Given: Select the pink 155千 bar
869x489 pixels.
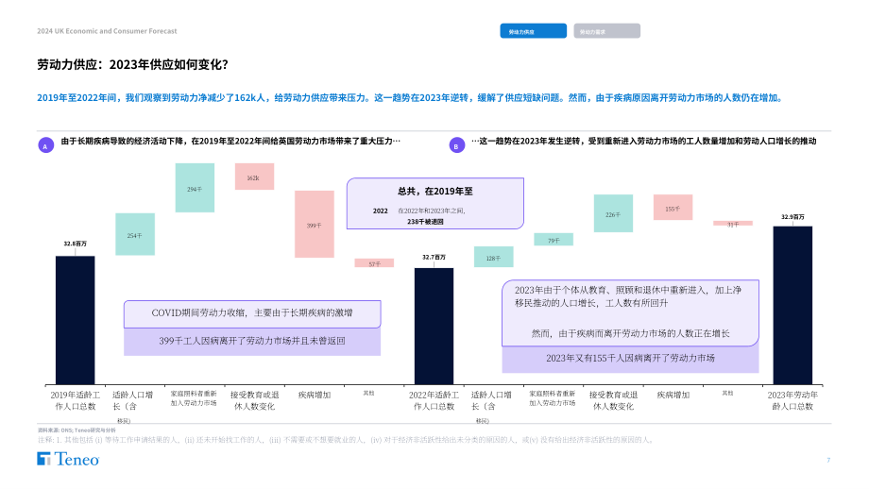Looking at the screenshot, I should tap(673, 208).
